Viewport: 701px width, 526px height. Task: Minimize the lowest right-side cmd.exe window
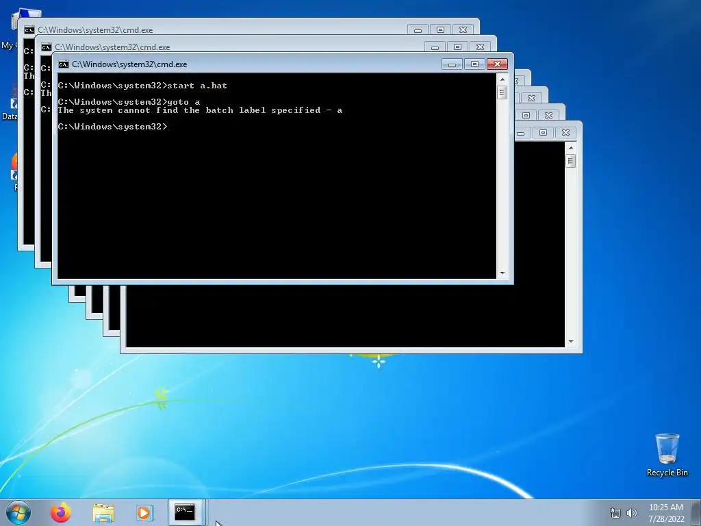(x=522, y=132)
